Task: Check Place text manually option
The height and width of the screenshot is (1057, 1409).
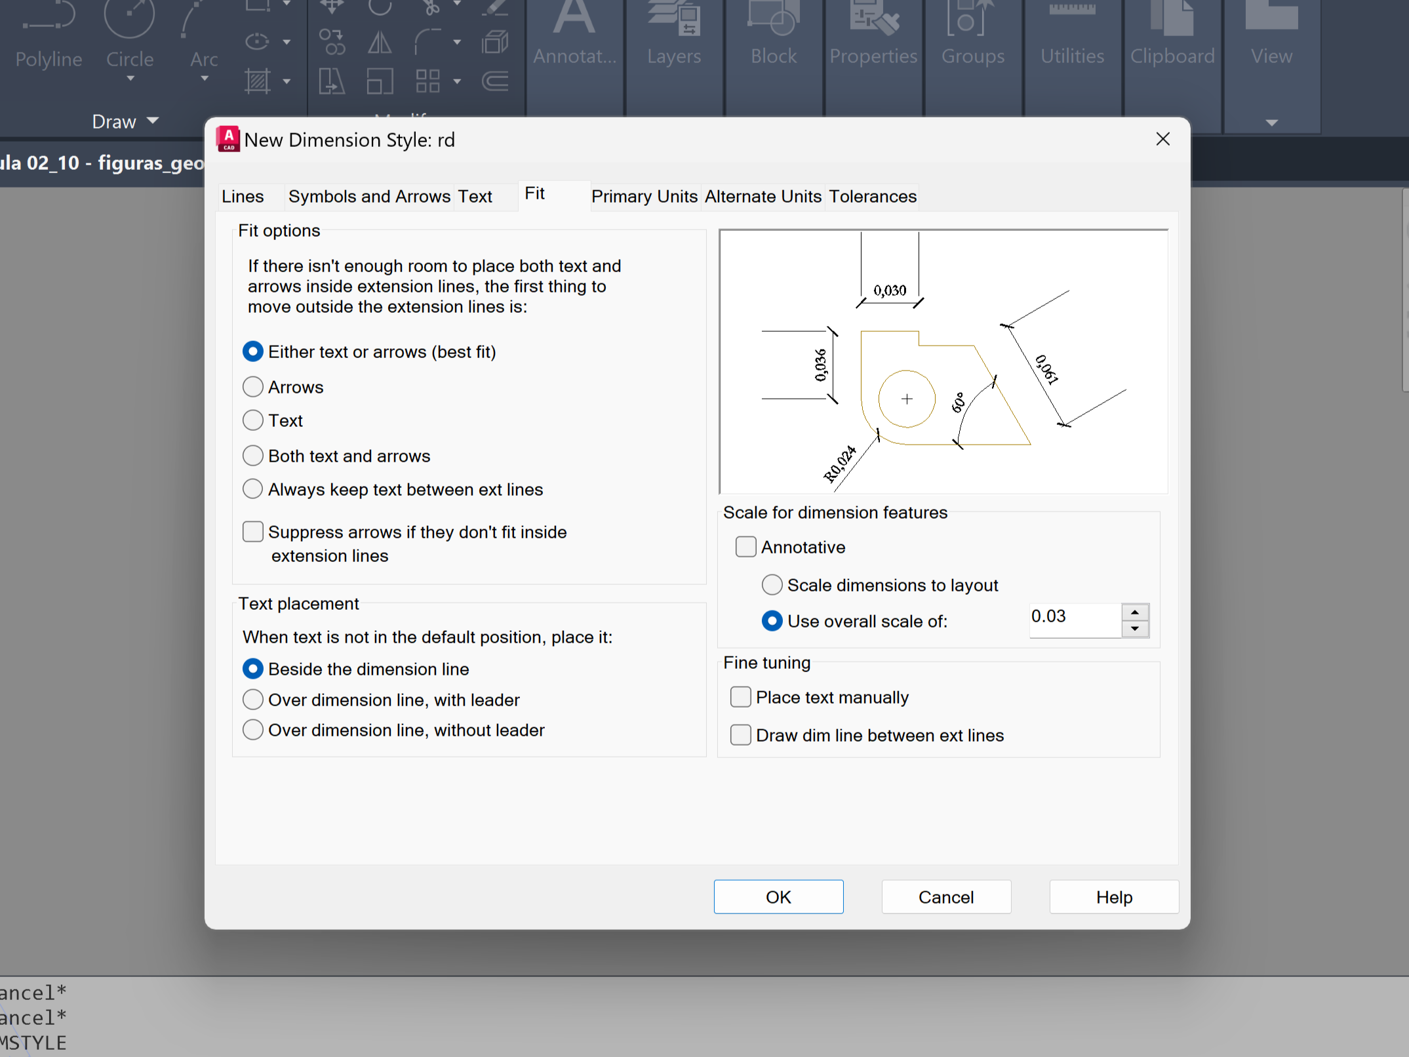Action: [x=741, y=697]
